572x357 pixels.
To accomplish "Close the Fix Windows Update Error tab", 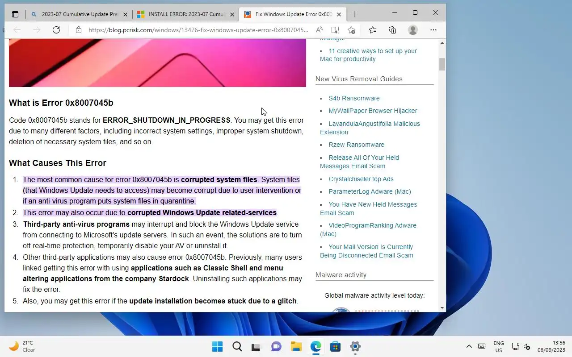I will (339, 14).
